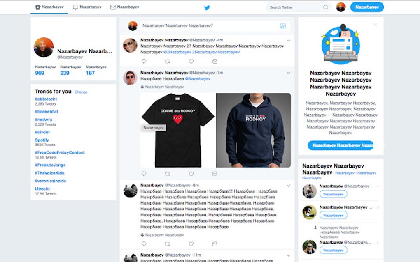Open the profile avatar menu in header
The image size is (420, 262).
341,7
